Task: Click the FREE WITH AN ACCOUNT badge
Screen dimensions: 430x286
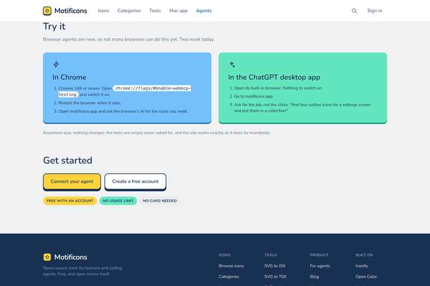Action: coord(70,201)
